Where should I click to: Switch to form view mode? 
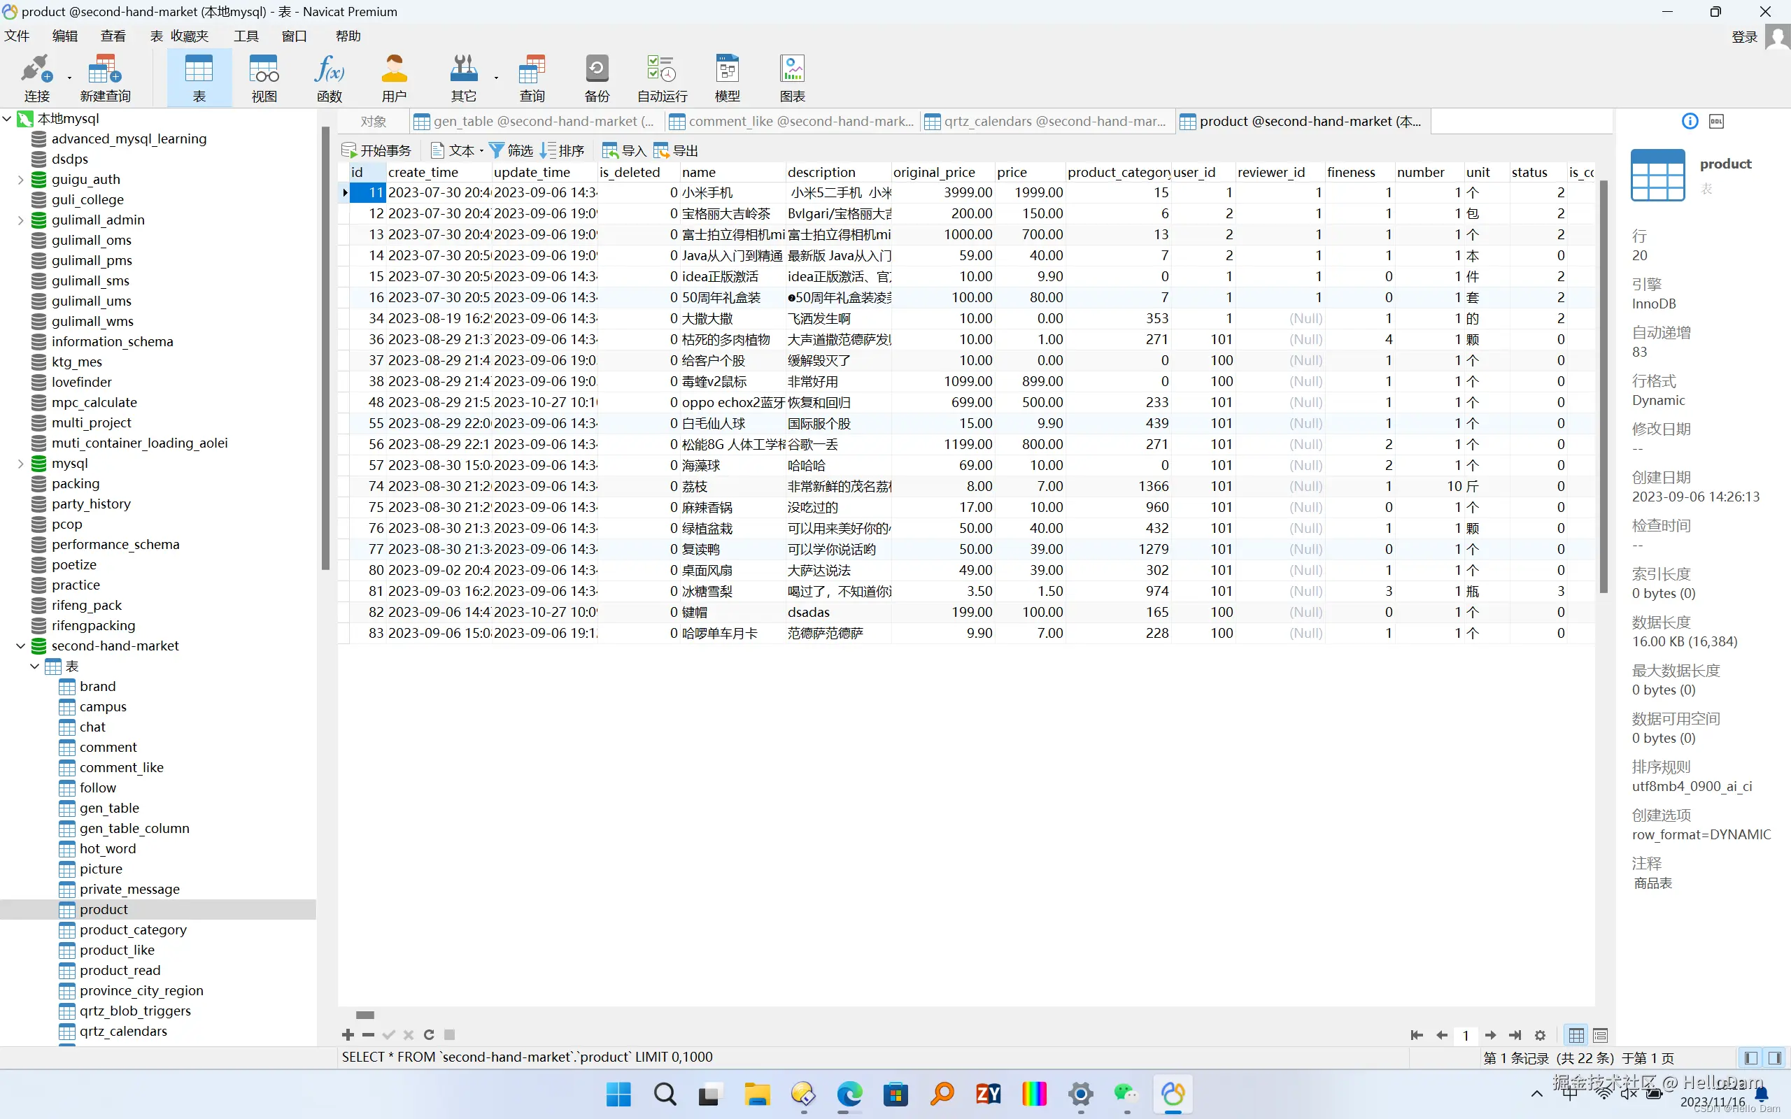(x=1600, y=1035)
